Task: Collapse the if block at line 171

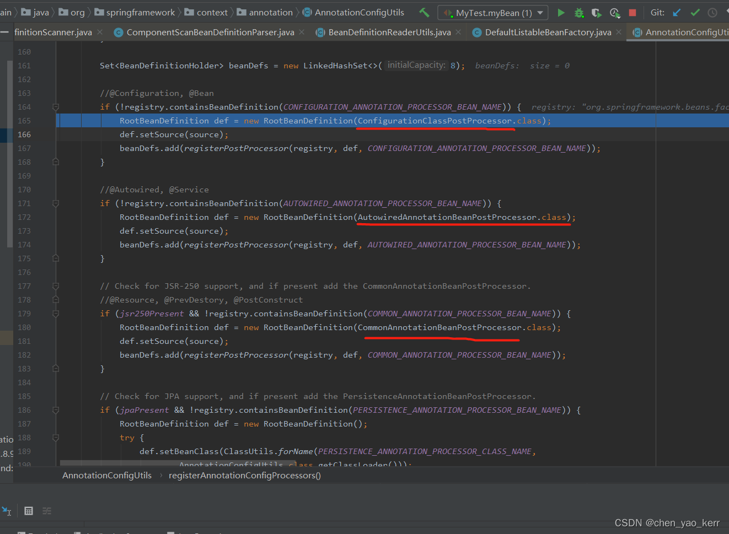Action: 56,203
